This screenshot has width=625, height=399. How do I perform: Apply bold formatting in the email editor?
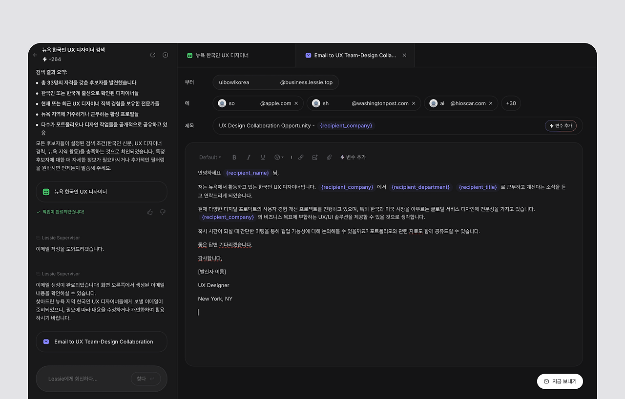click(234, 157)
